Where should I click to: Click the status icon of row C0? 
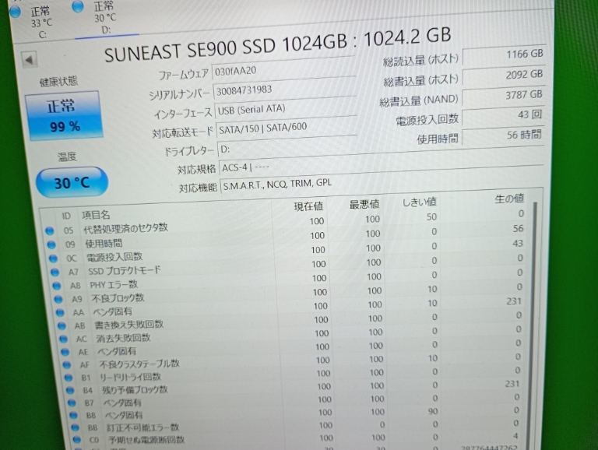click(x=76, y=440)
